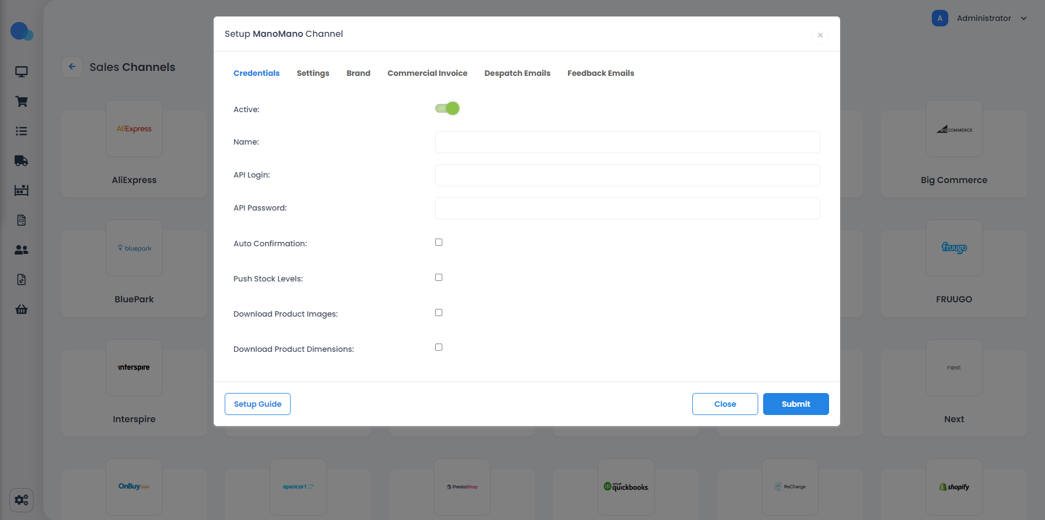Open the customers people icon
This screenshot has height=520, width=1045.
21,250
